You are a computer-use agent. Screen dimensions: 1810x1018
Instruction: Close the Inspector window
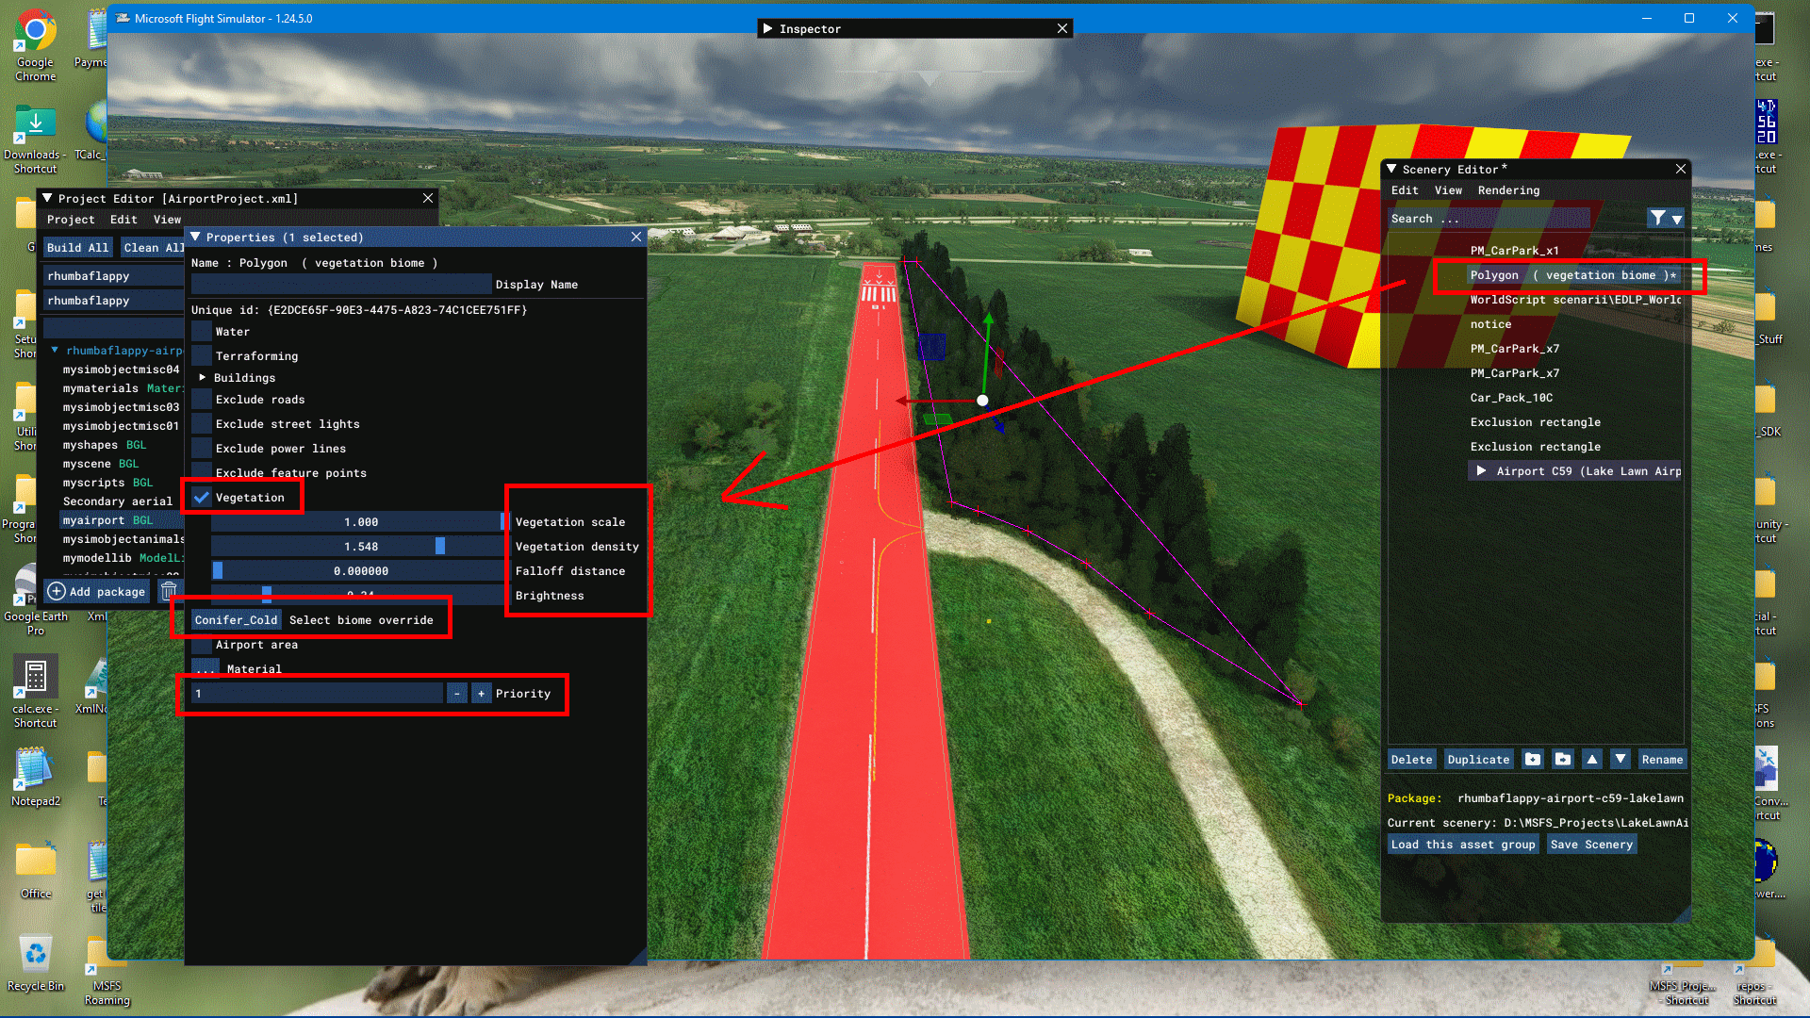point(1062,28)
